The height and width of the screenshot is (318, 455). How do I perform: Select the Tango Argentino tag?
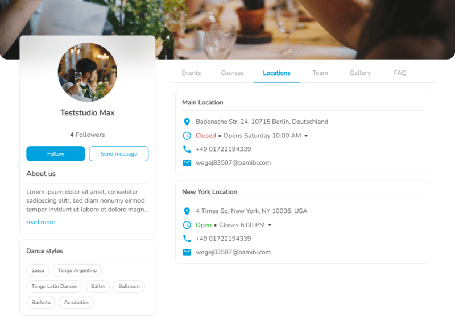point(77,270)
